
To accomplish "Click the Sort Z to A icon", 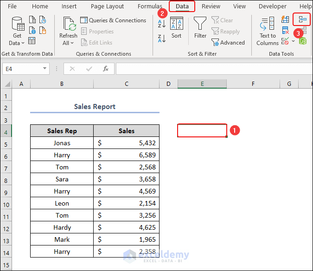I will click(161, 38).
